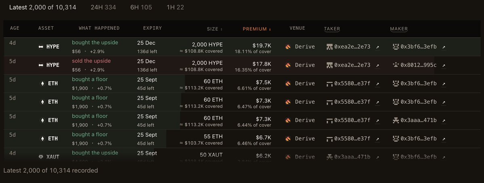The width and height of the screenshot is (484, 183).
Task: Click '≈ $103.7K covered' text
Action: pos(201,143)
